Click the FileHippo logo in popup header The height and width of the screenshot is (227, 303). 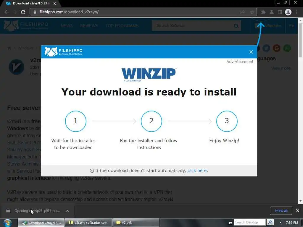[64, 52]
